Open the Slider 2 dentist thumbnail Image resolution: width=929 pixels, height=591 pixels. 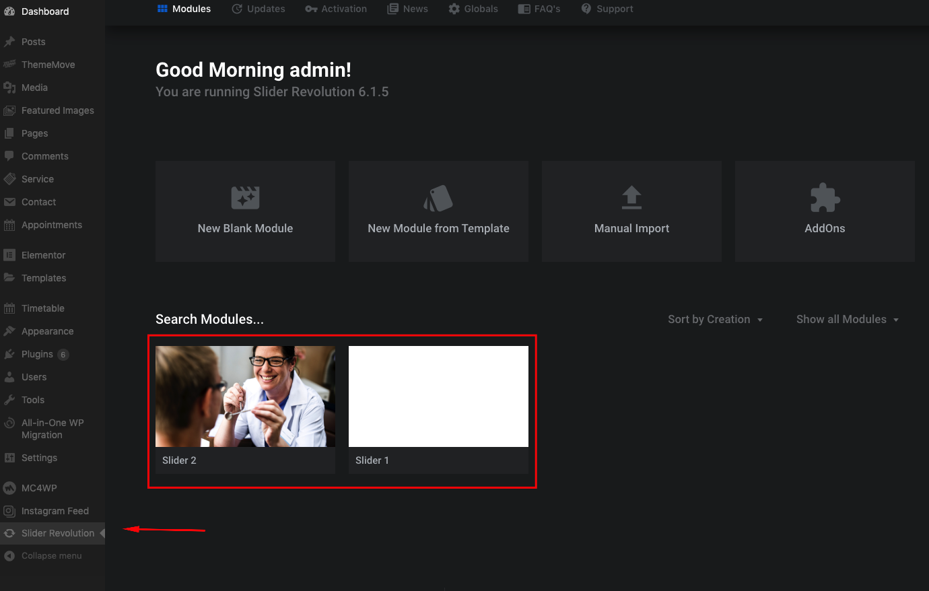[245, 396]
